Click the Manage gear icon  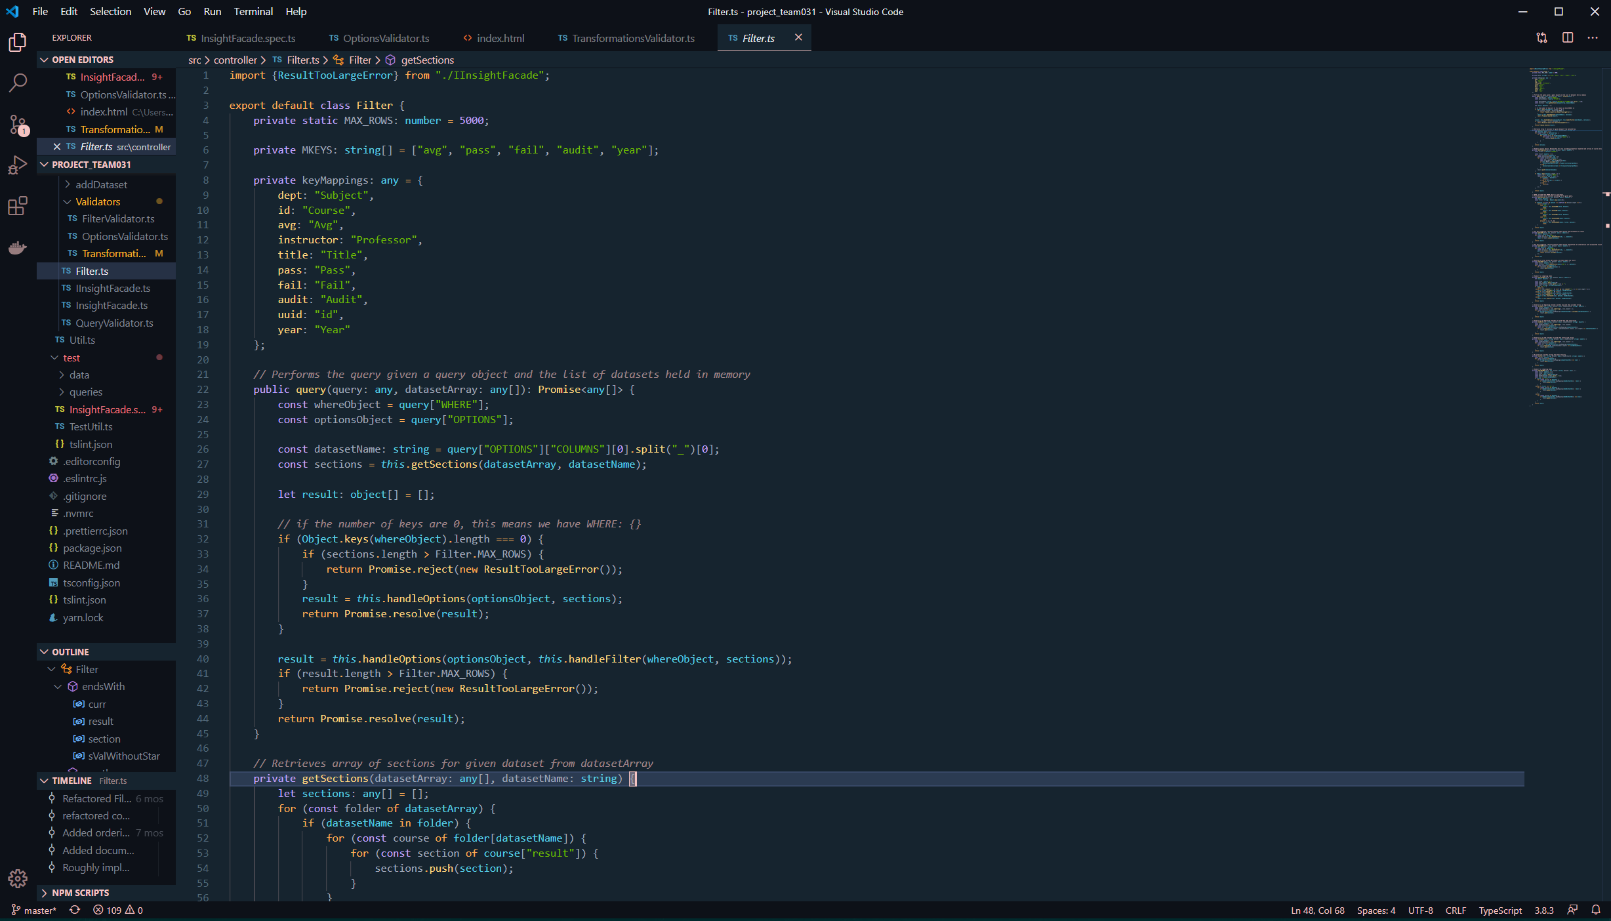[18, 878]
